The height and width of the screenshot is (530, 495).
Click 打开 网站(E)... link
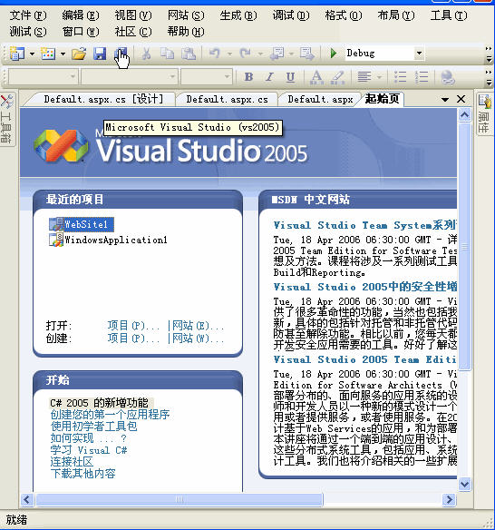199,326
